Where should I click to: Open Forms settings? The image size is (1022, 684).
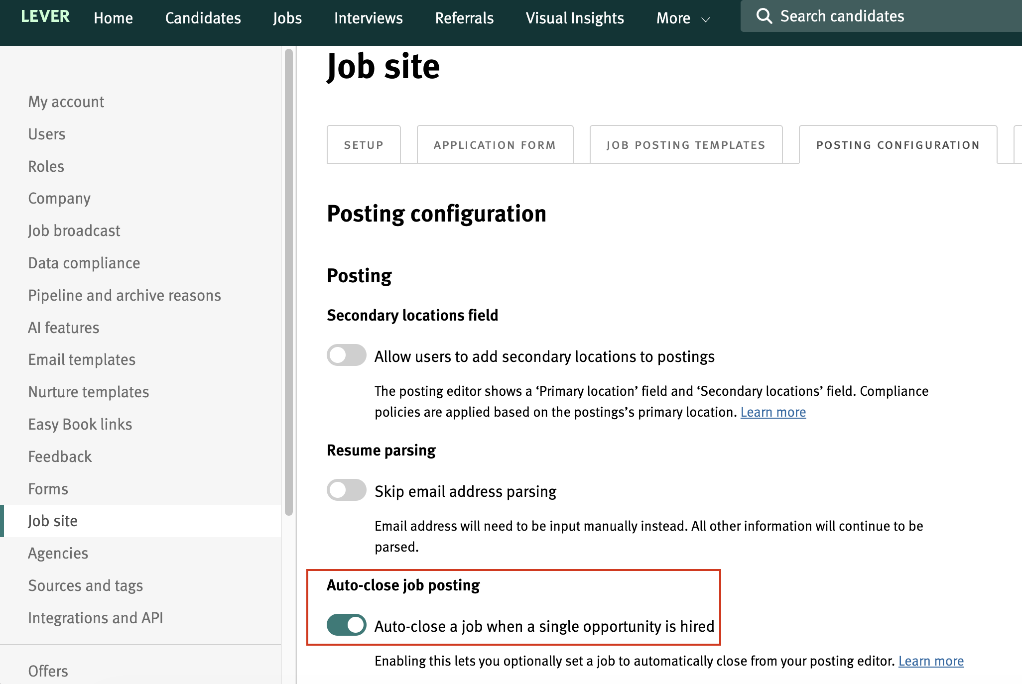[x=48, y=489]
